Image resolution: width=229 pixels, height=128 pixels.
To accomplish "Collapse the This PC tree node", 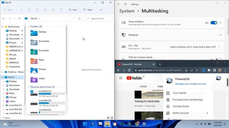I will pos(2,77).
